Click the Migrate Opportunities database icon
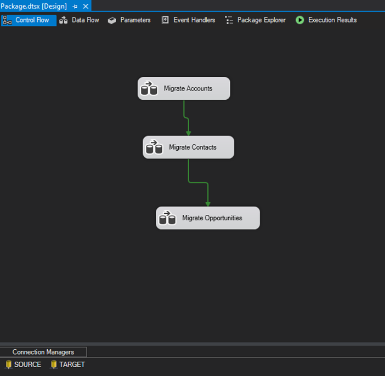Image resolution: width=385 pixels, height=376 pixels. point(167,218)
